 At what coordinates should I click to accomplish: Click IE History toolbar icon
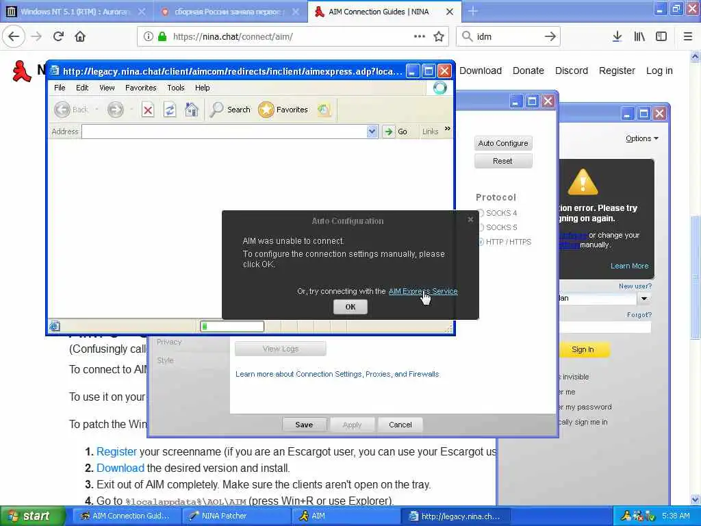[324, 110]
